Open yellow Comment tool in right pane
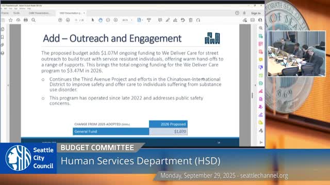Screen dimensions: 330x185 [261, 60]
